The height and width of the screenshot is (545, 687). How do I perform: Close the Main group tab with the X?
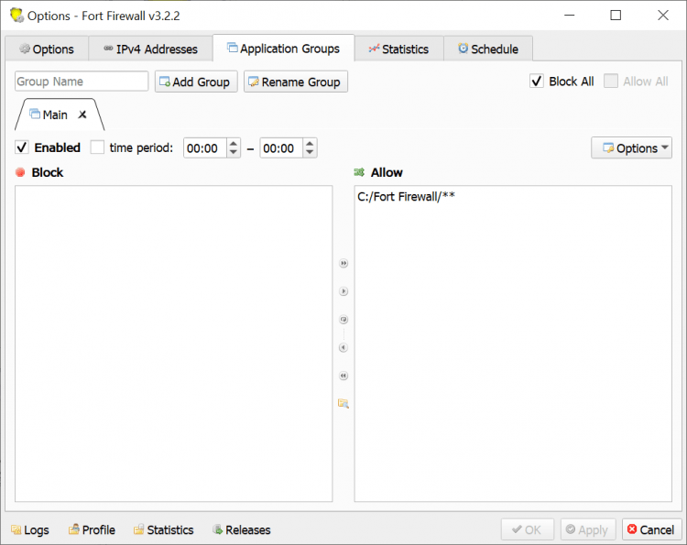(82, 114)
